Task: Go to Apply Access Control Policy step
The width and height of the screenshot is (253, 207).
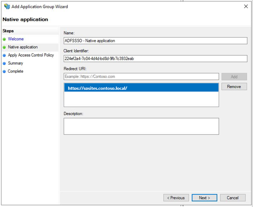Action: [x=31, y=55]
